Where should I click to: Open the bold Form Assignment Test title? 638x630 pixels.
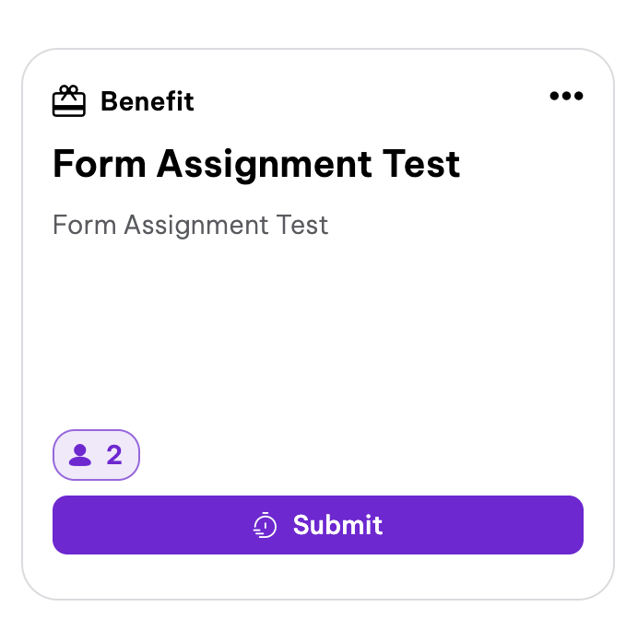(256, 165)
